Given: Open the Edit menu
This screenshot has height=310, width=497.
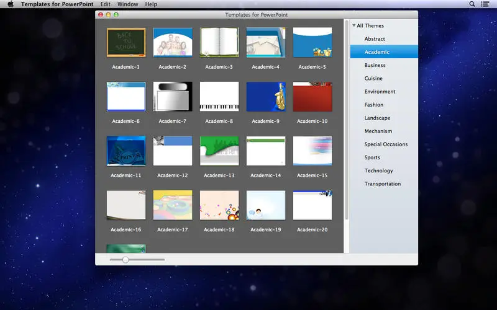Looking at the screenshot, I should point(105,4).
